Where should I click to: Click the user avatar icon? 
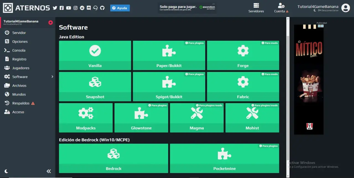click(x=346, y=8)
